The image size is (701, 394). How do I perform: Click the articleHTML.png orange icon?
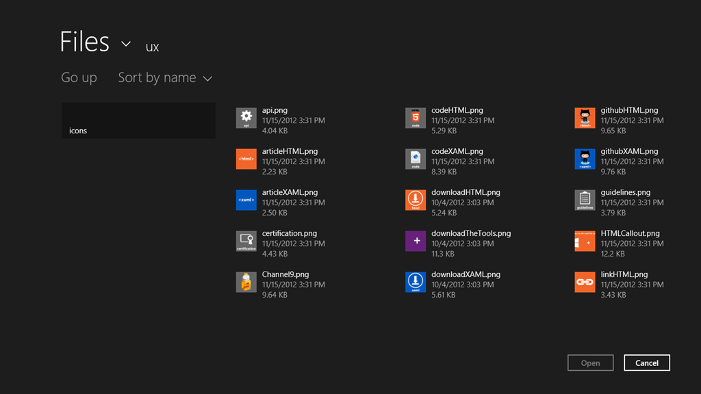246,159
